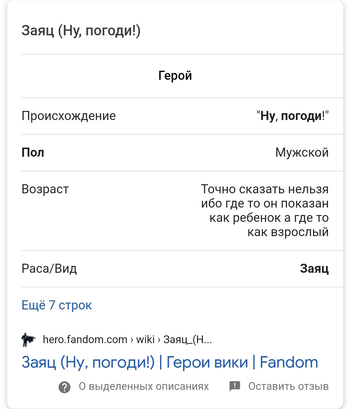350x409 pixels.
Task: Click the bold "Ну, погоди!" origin value
Action: 292,116
